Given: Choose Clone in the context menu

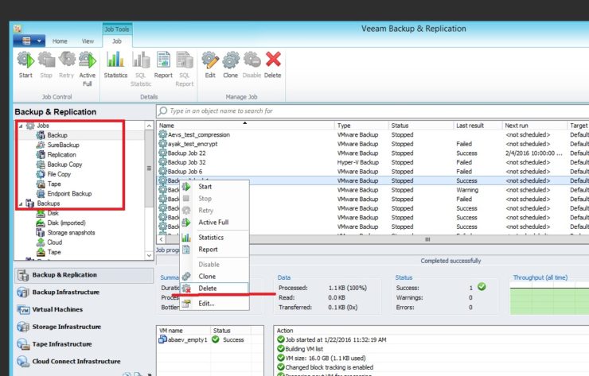Looking at the screenshot, I should [x=215, y=276].
